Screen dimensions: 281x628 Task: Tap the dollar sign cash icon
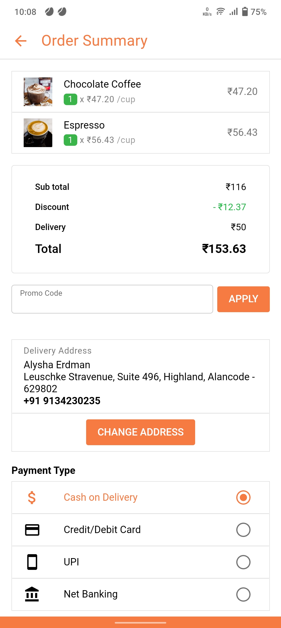[x=32, y=498]
